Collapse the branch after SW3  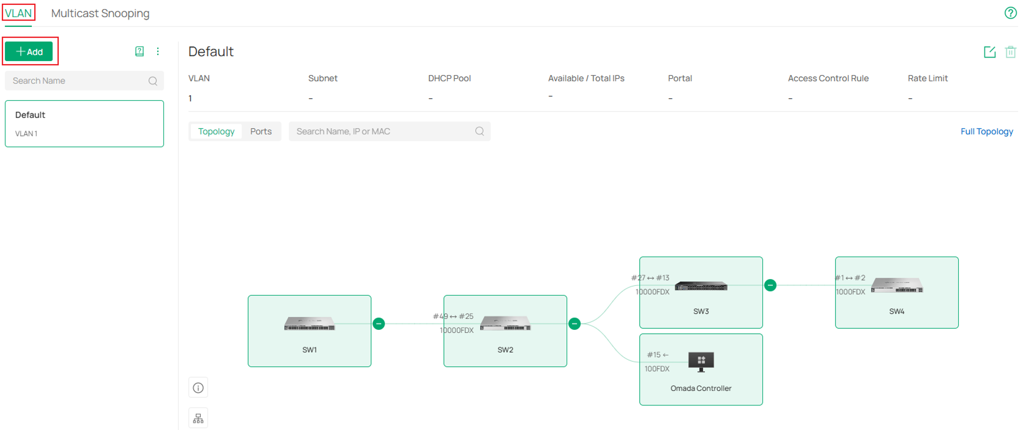(x=770, y=285)
